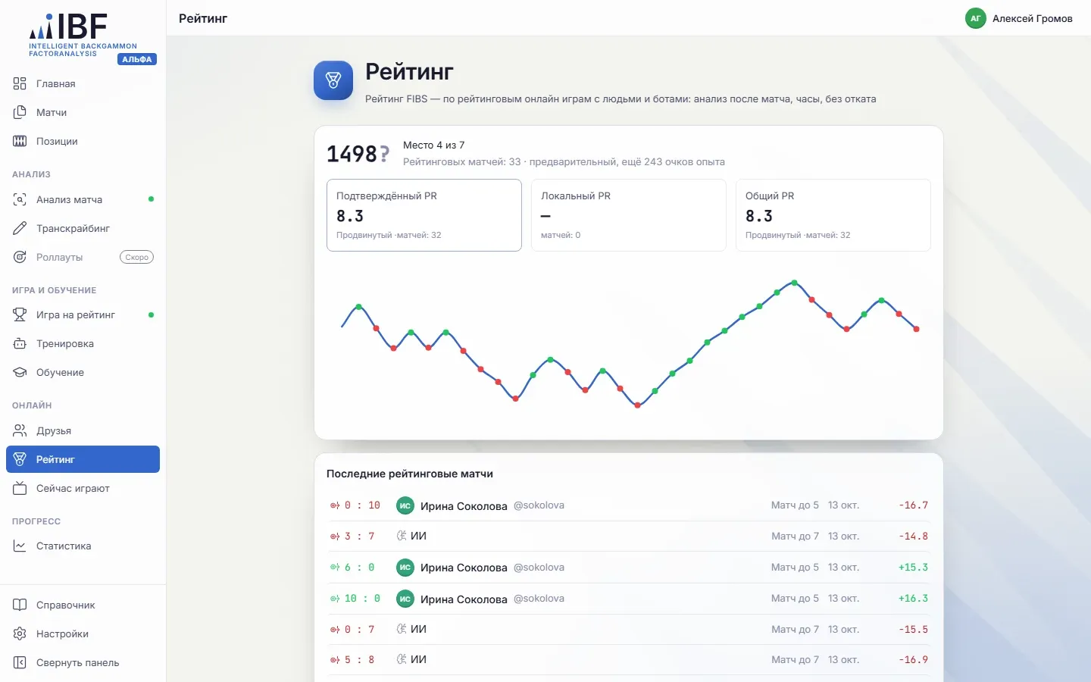Open the Матчи menu item

click(83, 112)
